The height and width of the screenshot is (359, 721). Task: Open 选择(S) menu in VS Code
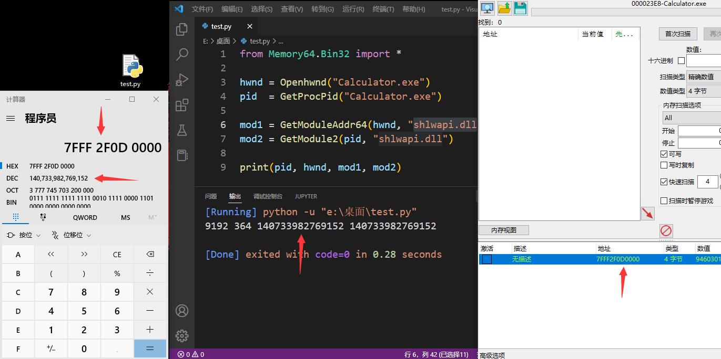[x=262, y=9]
